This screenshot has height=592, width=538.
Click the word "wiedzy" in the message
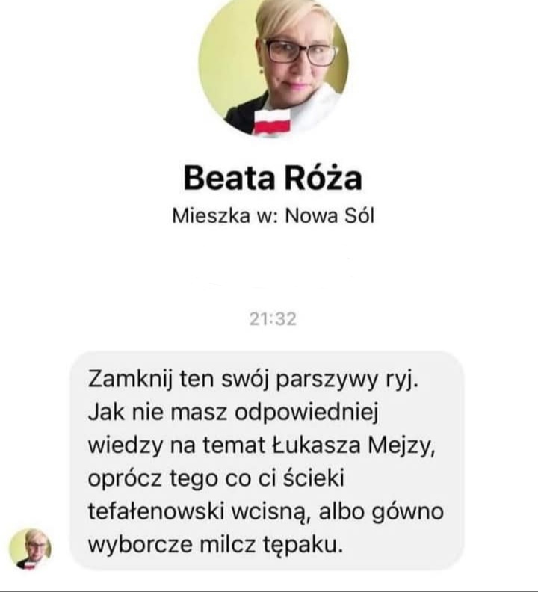[125, 446]
